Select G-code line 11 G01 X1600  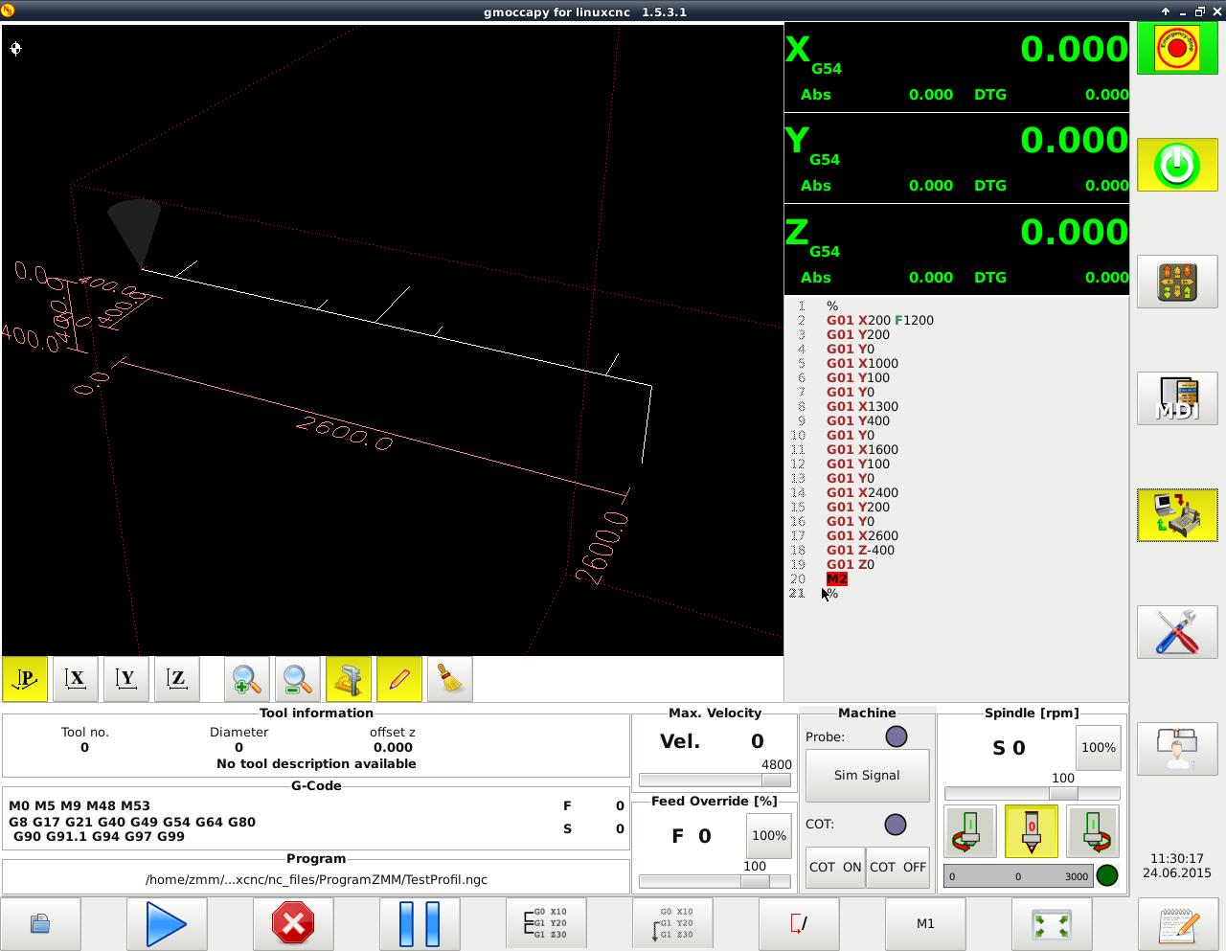pos(862,450)
